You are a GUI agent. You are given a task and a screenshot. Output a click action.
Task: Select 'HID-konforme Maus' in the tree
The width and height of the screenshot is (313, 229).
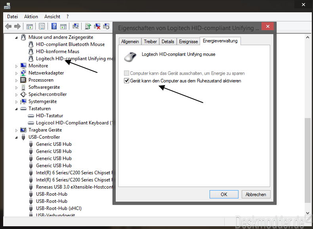click(57, 52)
